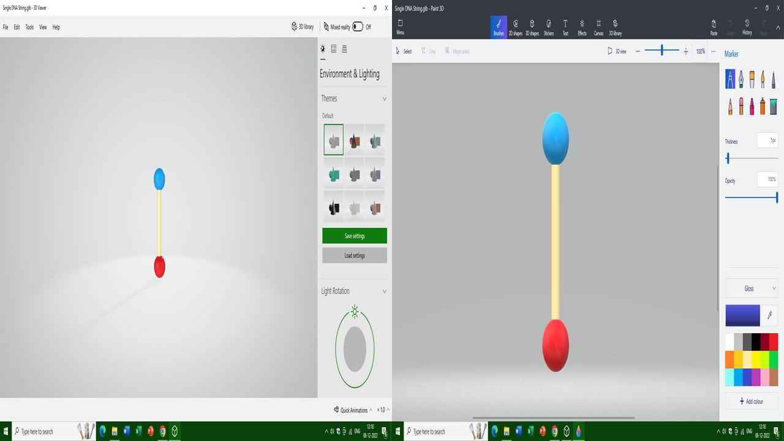Click the current colour blue swatch
784x441 pixels.
coord(742,315)
